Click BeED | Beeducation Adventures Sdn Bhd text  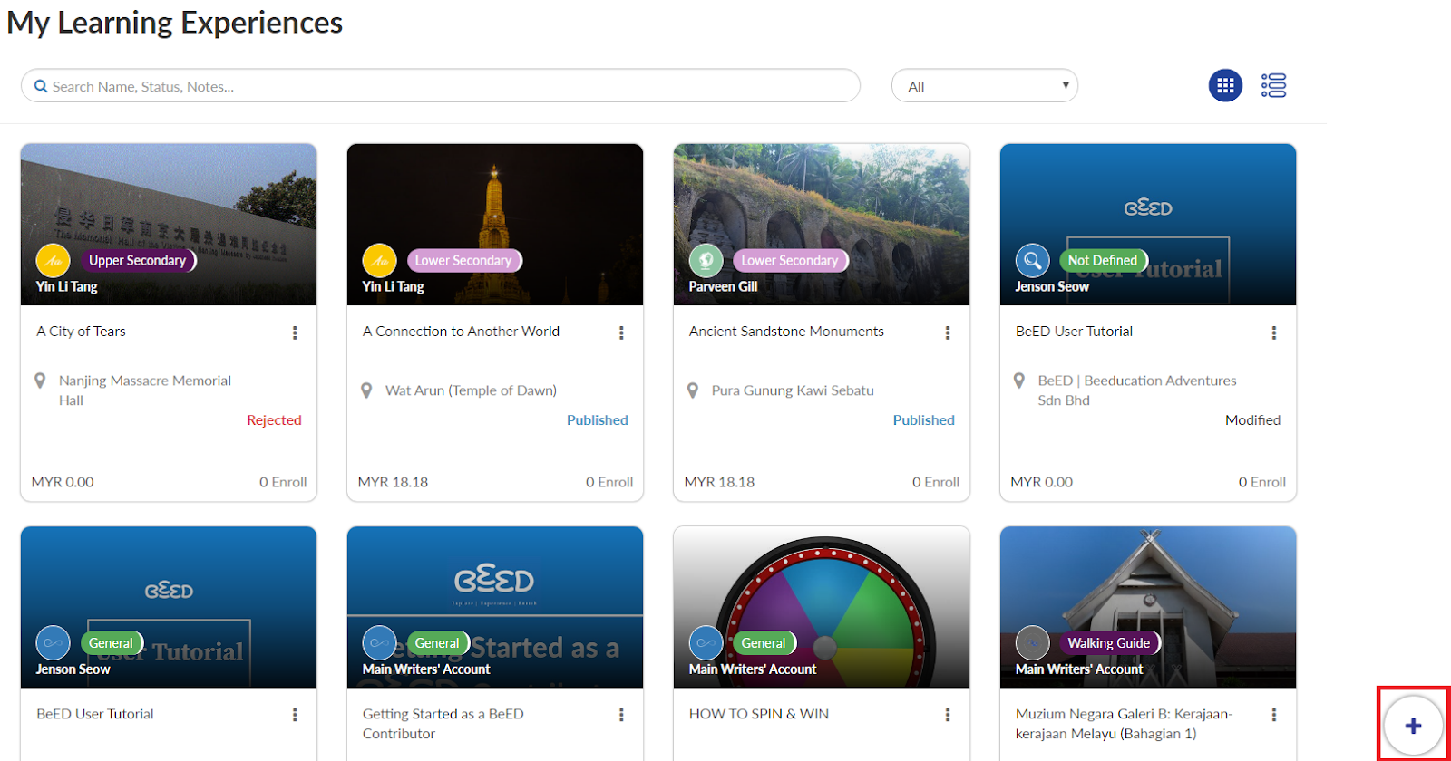pyautogui.click(x=1137, y=390)
